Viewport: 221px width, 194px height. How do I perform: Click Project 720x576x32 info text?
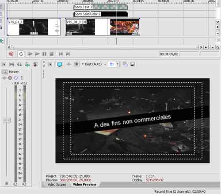(x=68, y=176)
